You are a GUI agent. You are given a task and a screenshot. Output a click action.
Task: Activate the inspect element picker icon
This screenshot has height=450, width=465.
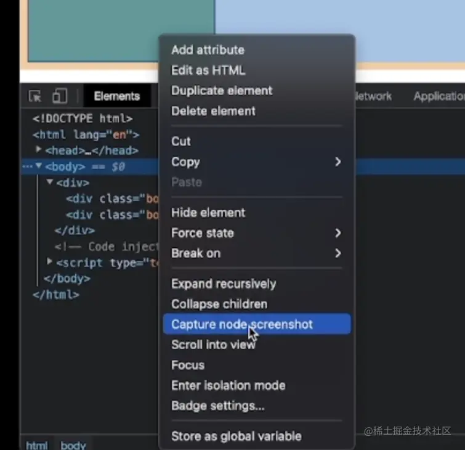(x=35, y=96)
